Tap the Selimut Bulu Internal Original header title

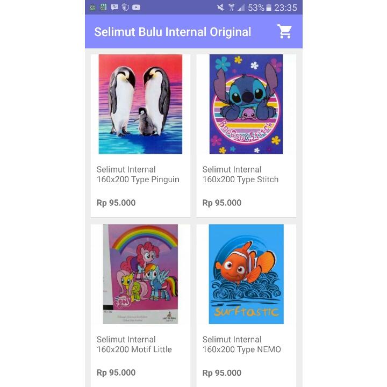click(173, 32)
